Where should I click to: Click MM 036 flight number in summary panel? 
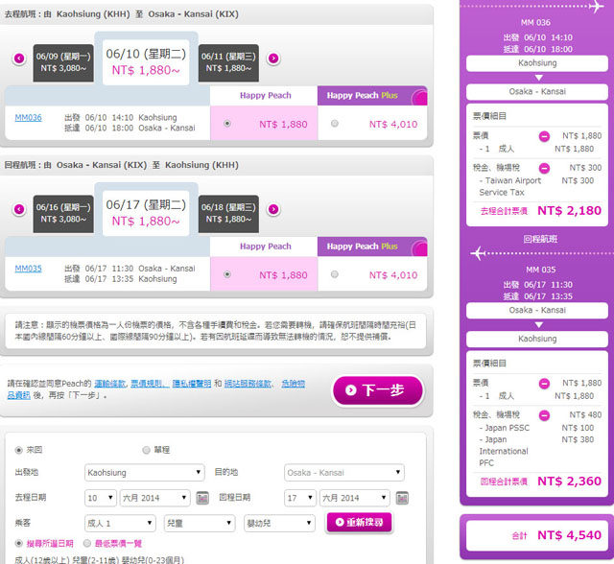[535, 23]
